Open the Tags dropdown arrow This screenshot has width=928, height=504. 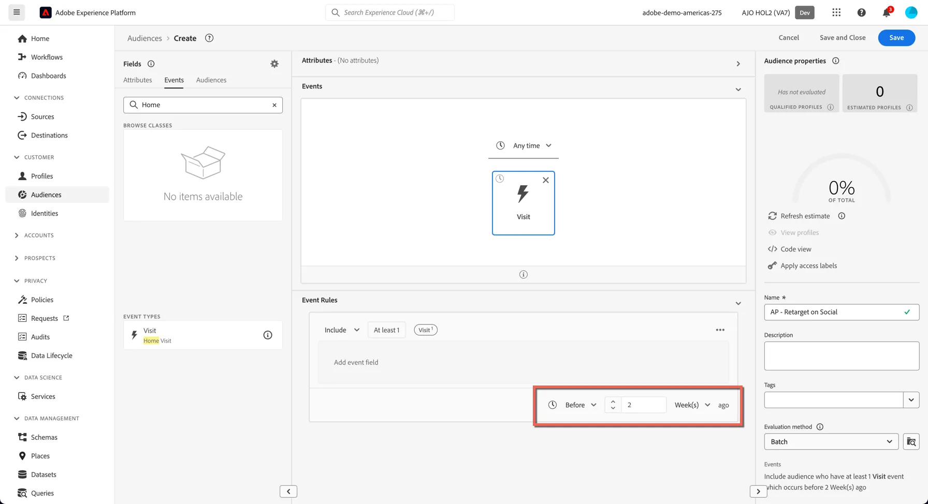coord(911,400)
